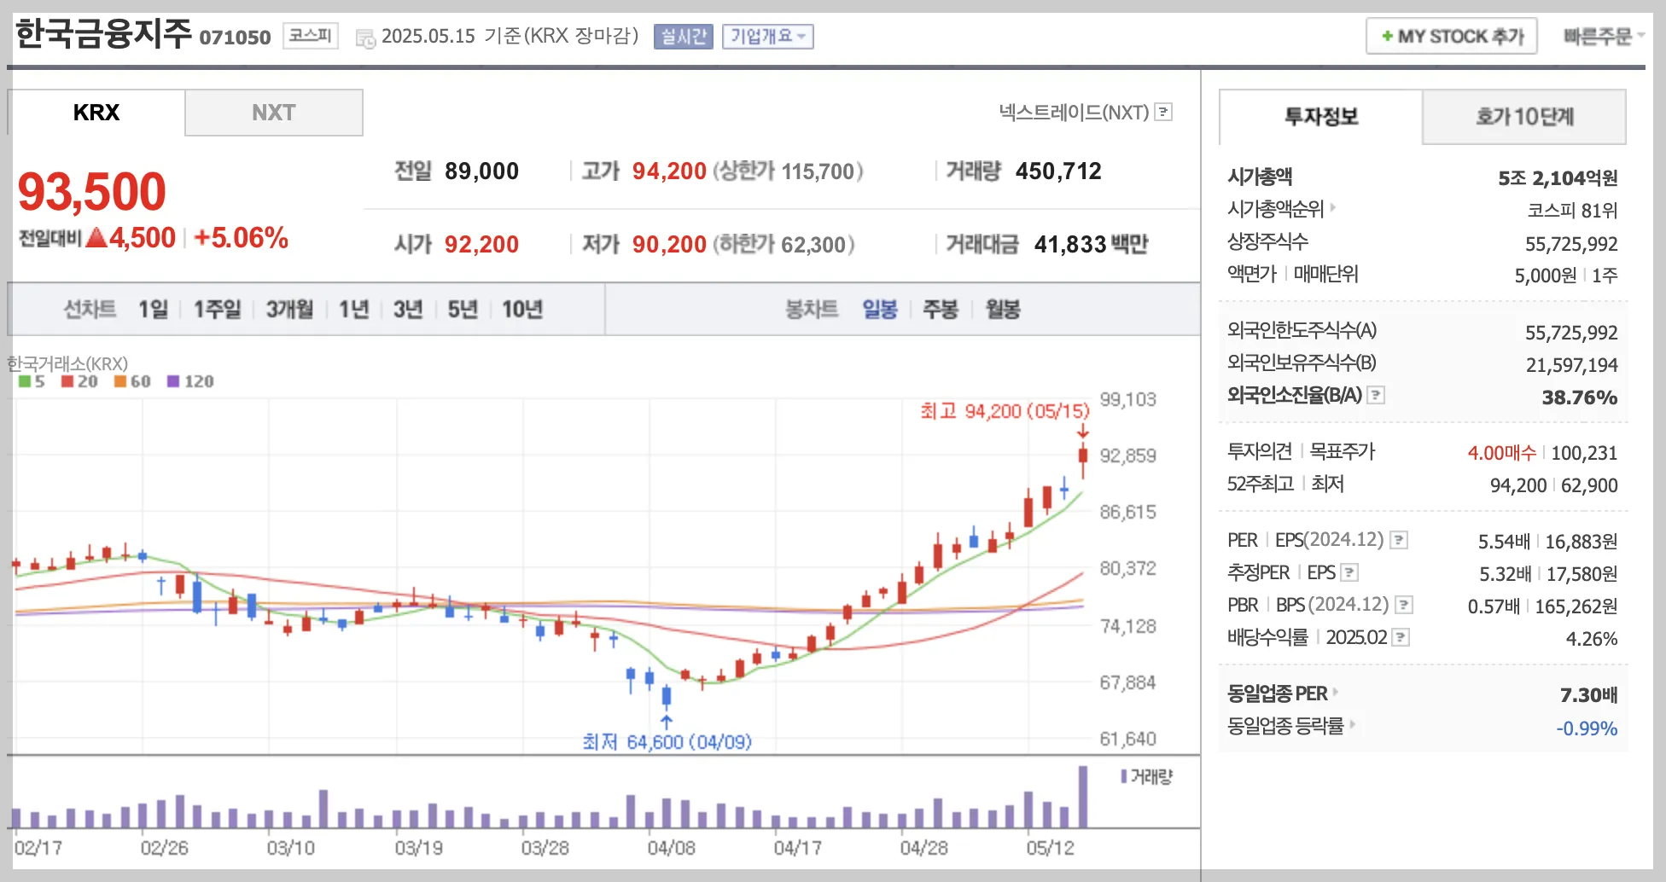
Task: Open the 빠른주문 dropdown
Action: point(1604,37)
